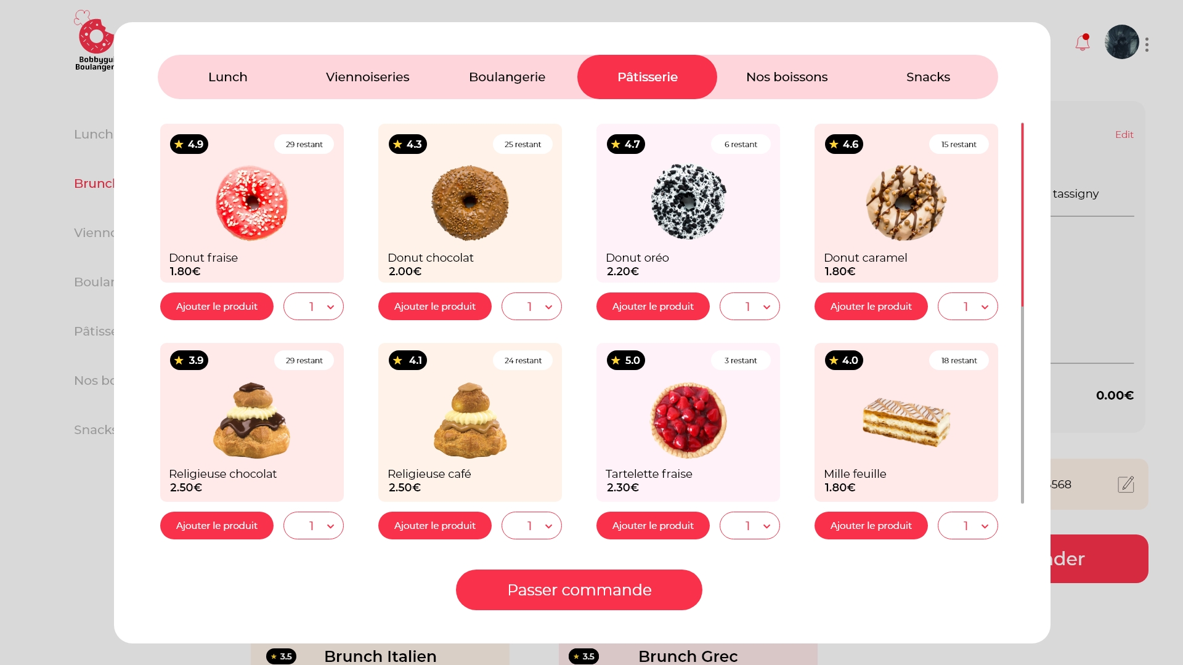Click the Tartelette fraise image
Screen dimensions: 1183x665
tap(688, 420)
